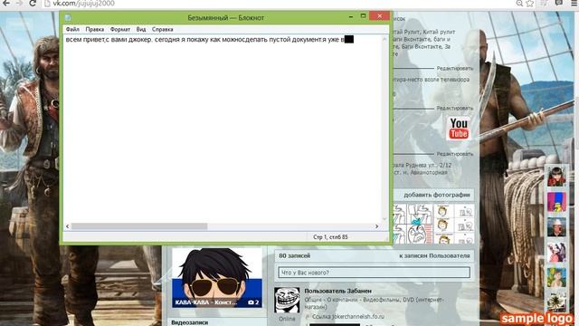
Task: Click the 'Что у Вас нового?' field
Action: (x=374, y=273)
